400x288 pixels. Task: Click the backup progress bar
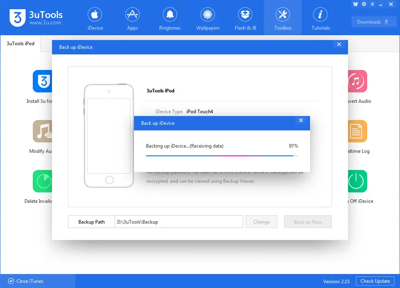pyautogui.click(x=222, y=156)
